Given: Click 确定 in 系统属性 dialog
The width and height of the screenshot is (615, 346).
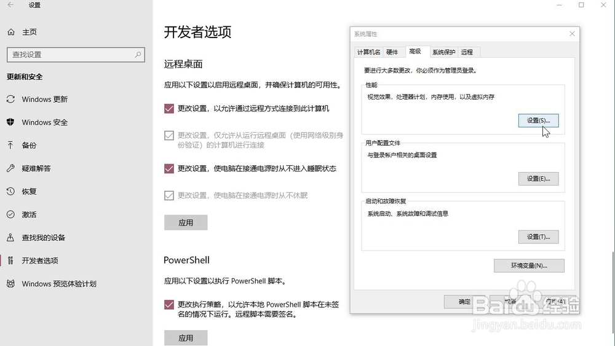Looking at the screenshot, I should tap(464, 301).
